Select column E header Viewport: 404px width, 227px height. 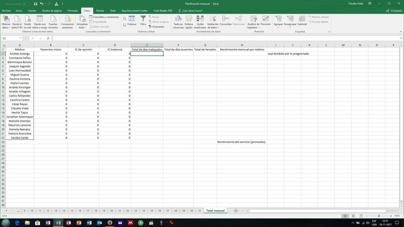147,45
